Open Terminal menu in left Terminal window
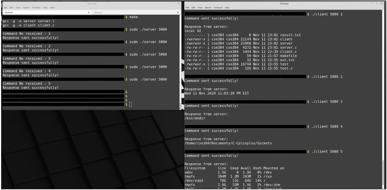Screen dimensions: 387x190 36,8
